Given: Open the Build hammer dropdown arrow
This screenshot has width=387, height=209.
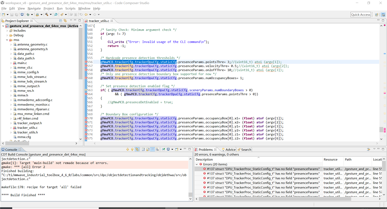Looking at the screenshot, I should pos(50,15).
